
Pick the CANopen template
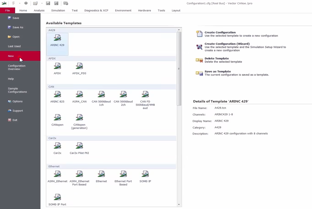[57, 120]
